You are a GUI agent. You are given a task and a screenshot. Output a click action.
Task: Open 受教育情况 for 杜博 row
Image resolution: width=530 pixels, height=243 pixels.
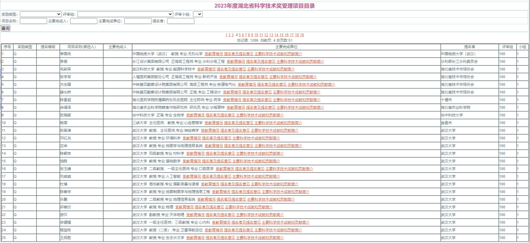pyautogui.click(x=210, y=184)
